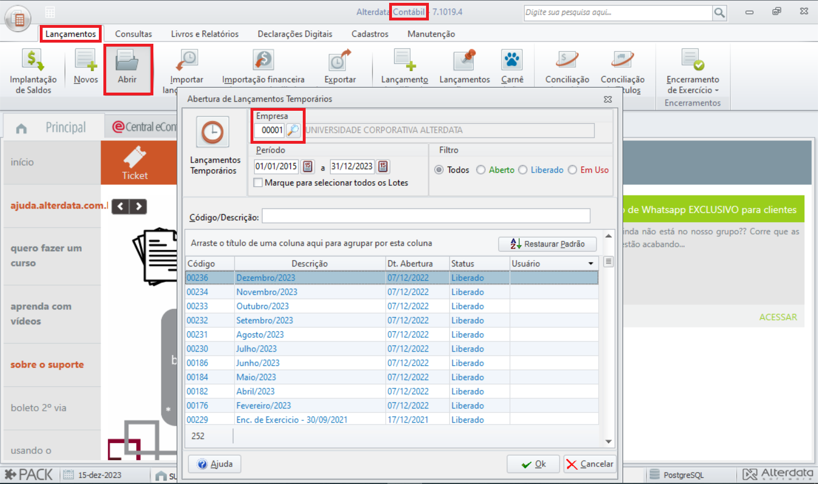Open the calendar for the start date
818x484 pixels.
click(x=307, y=166)
